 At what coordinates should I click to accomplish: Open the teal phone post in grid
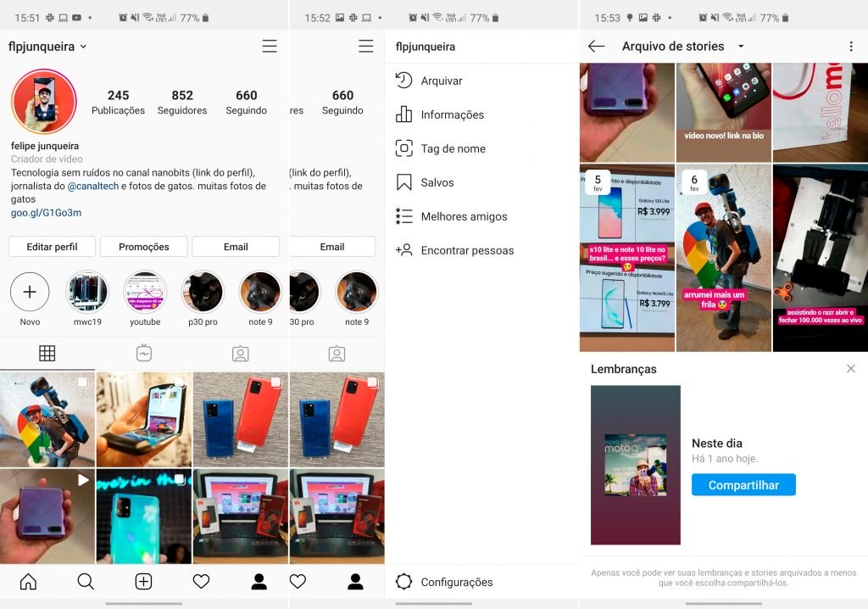pos(144,516)
